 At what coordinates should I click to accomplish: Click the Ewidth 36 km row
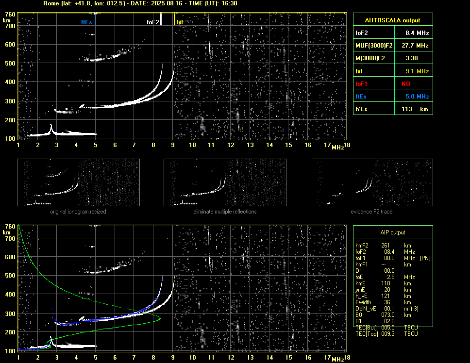(383, 302)
